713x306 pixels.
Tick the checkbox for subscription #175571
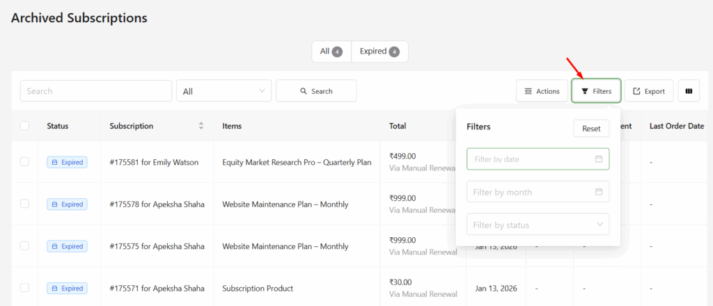tap(25, 287)
